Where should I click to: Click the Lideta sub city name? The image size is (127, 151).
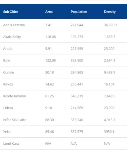click(x=8, y=108)
